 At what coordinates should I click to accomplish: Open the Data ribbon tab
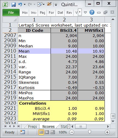(x=60, y=13)
